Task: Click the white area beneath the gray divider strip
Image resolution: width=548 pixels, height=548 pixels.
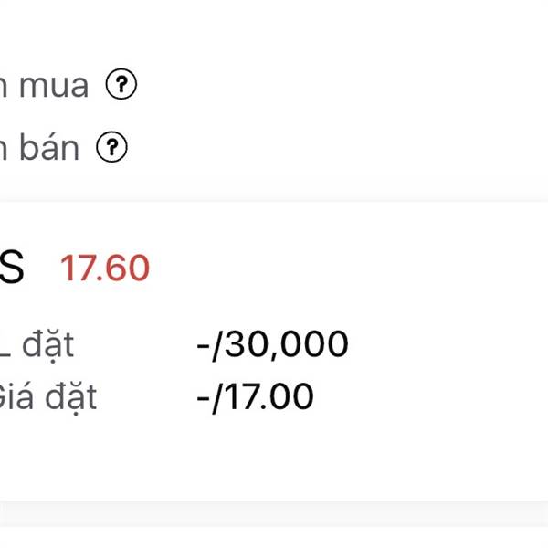Action: click(274, 538)
